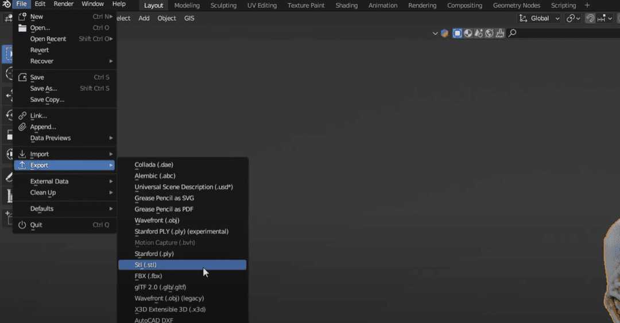Viewport: 620px width, 323px height.
Task: Open the pivot point dropdown
Action: point(573,18)
